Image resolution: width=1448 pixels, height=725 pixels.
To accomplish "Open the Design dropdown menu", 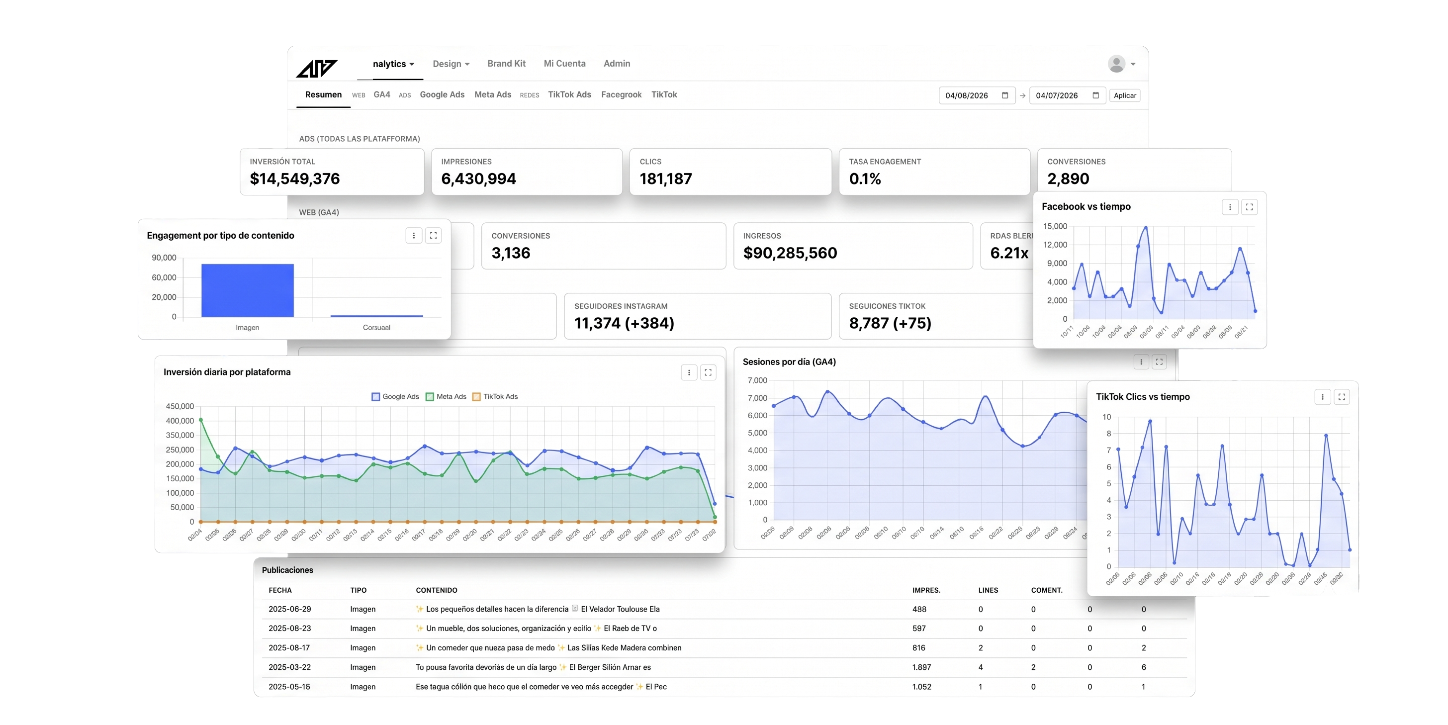I will (x=451, y=64).
